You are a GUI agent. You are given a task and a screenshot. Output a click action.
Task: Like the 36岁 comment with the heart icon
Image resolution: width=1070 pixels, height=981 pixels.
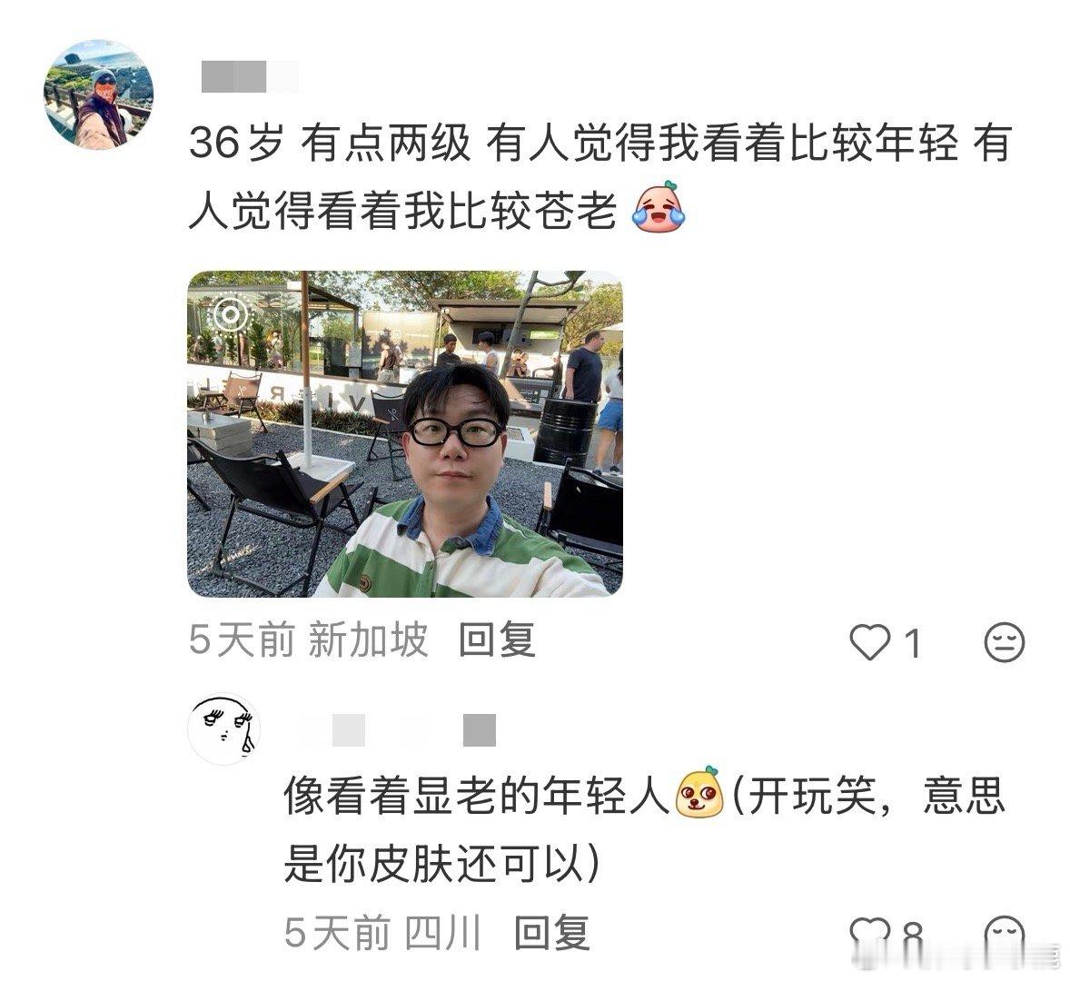[x=869, y=642]
